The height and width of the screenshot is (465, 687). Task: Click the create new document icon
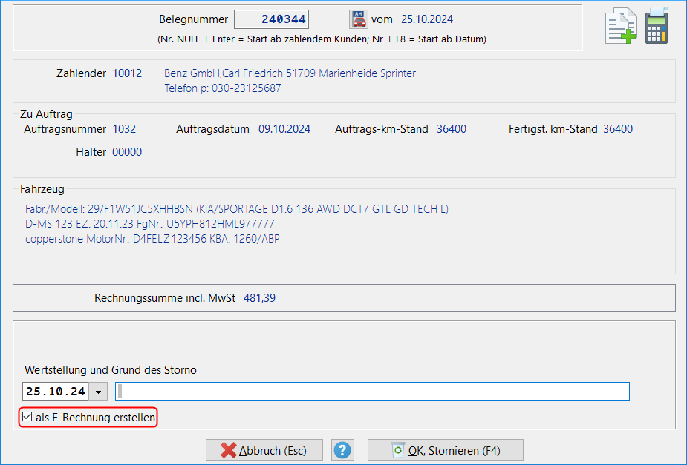coord(621,24)
